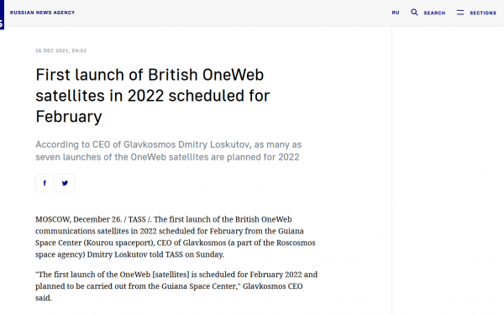This screenshot has height=314, width=504.
Task: Click the OneWeb satellites article headline
Action: (153, 96)
